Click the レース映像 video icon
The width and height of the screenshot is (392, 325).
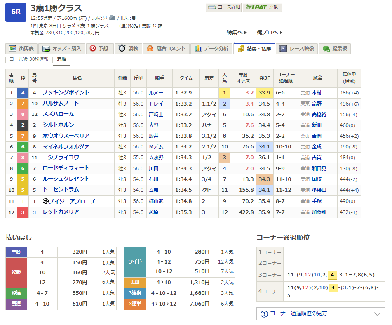point(283,49)
